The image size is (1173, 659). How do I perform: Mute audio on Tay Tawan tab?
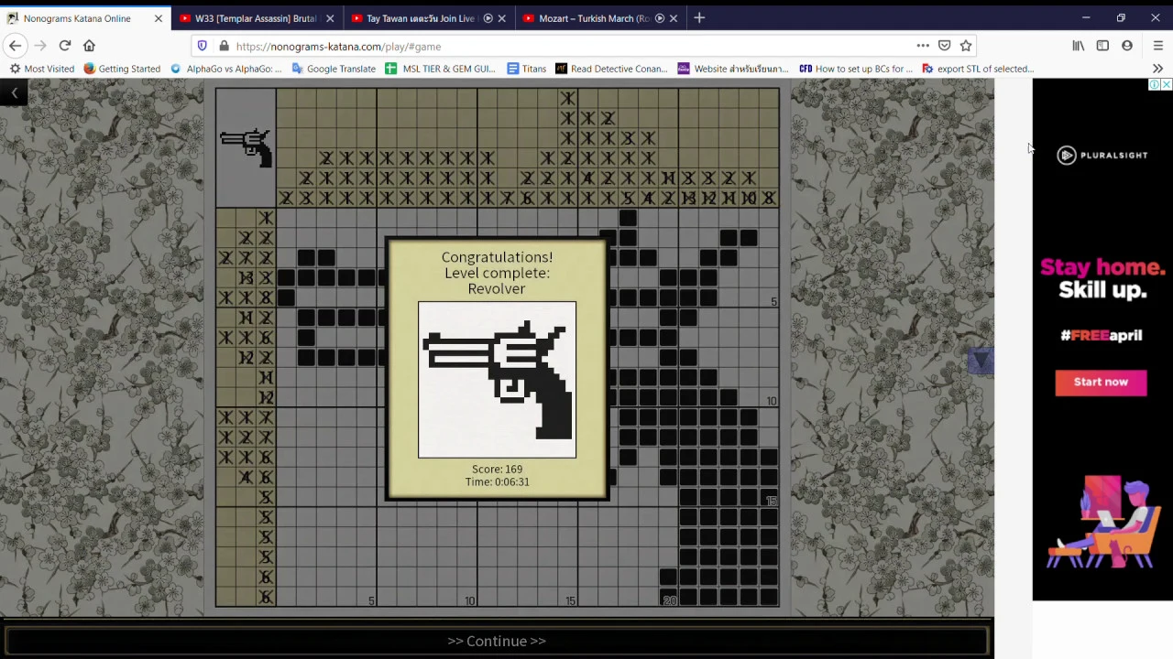(488, 18)
